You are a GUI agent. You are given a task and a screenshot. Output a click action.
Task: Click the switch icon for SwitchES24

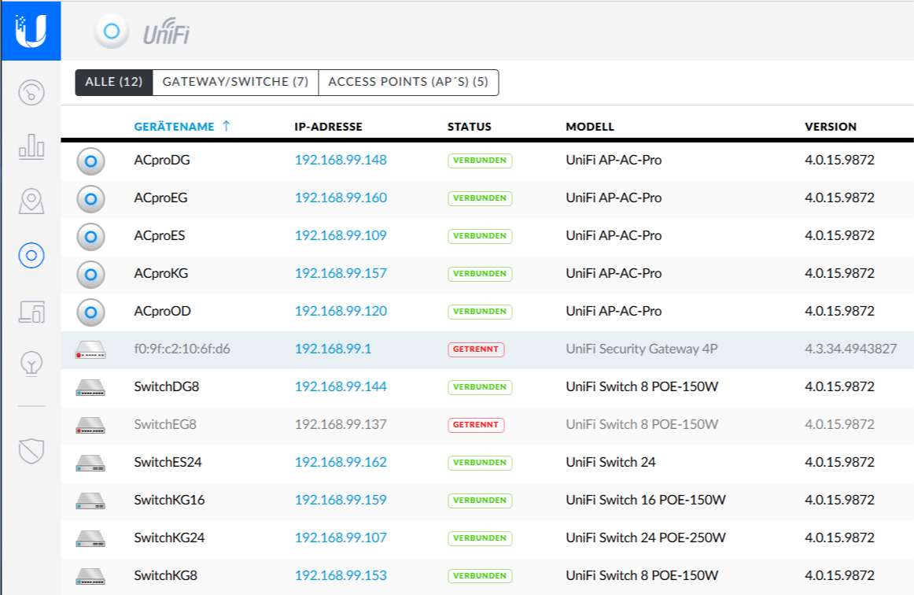pos(90,463)
